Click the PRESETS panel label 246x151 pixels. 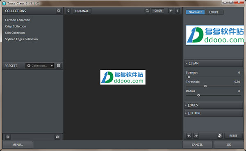(11, 66)
